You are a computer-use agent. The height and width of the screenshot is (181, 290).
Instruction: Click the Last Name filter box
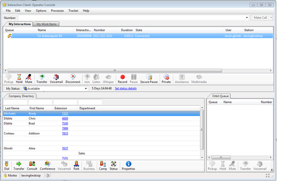15,102
